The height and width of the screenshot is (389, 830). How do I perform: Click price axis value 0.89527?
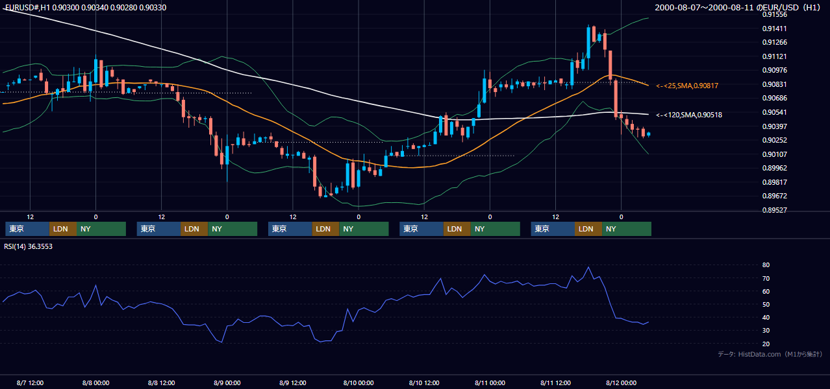pyautogui.click(x=775, y=210)
